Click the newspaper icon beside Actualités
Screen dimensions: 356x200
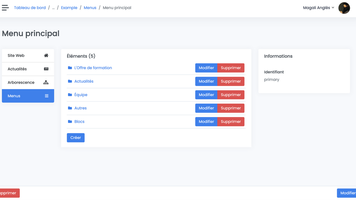pyautogui.click(x=46, y=69)
